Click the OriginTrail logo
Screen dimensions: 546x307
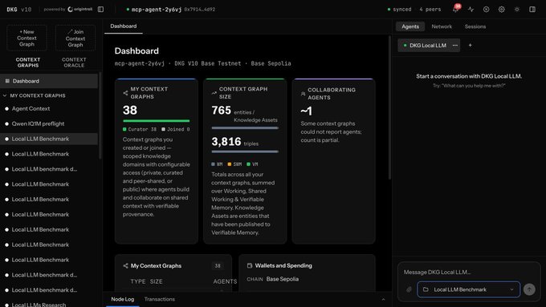pyautogui.click(x=79, y=10)
